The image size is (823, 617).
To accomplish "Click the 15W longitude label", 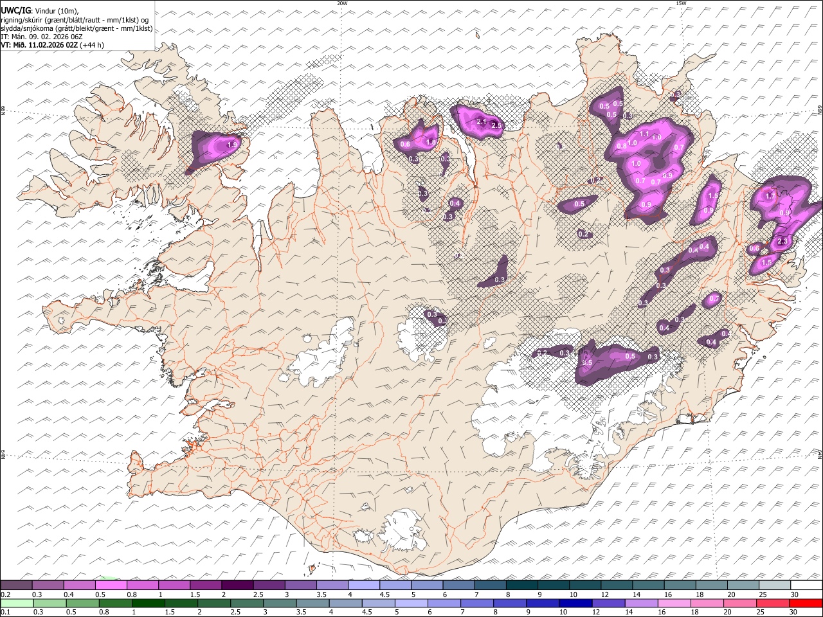I will point(681,3).
